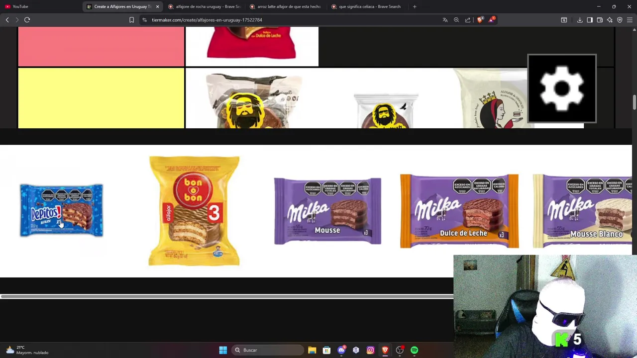Click the page vertical scrollbar thumb
Screen dimensions: 637x358
point(635,102)
